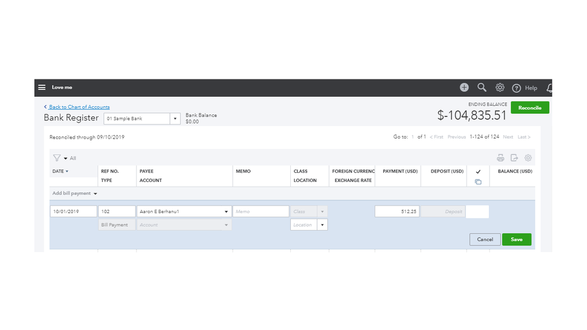Click the Memo input field
The height and width of the screenshot is (330, 587).
(261, 211)
